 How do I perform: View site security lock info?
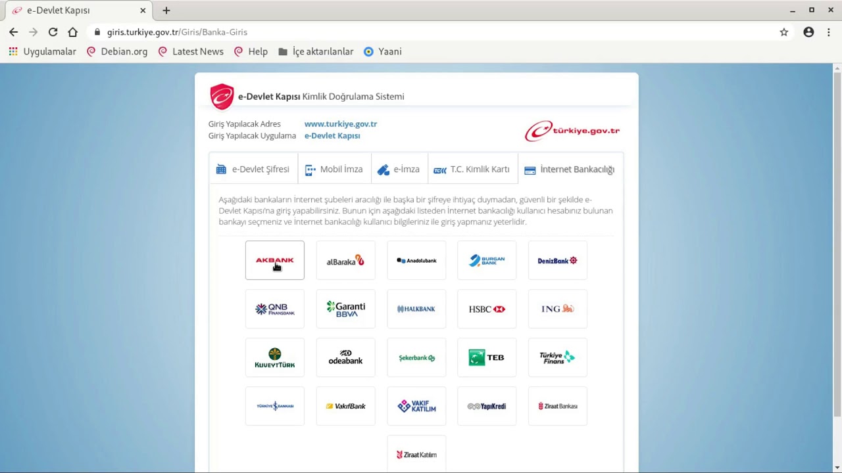tap(97, 32)
